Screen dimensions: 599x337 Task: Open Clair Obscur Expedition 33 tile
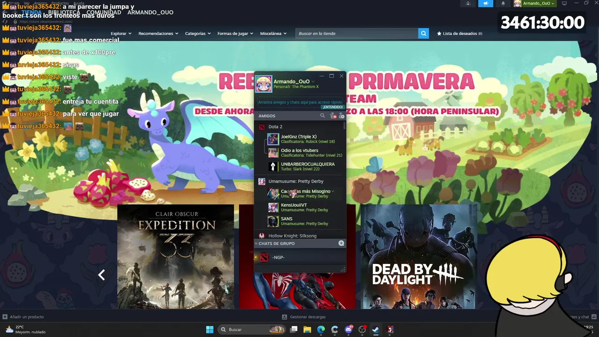pyautogui.click(x=175, y=256)
